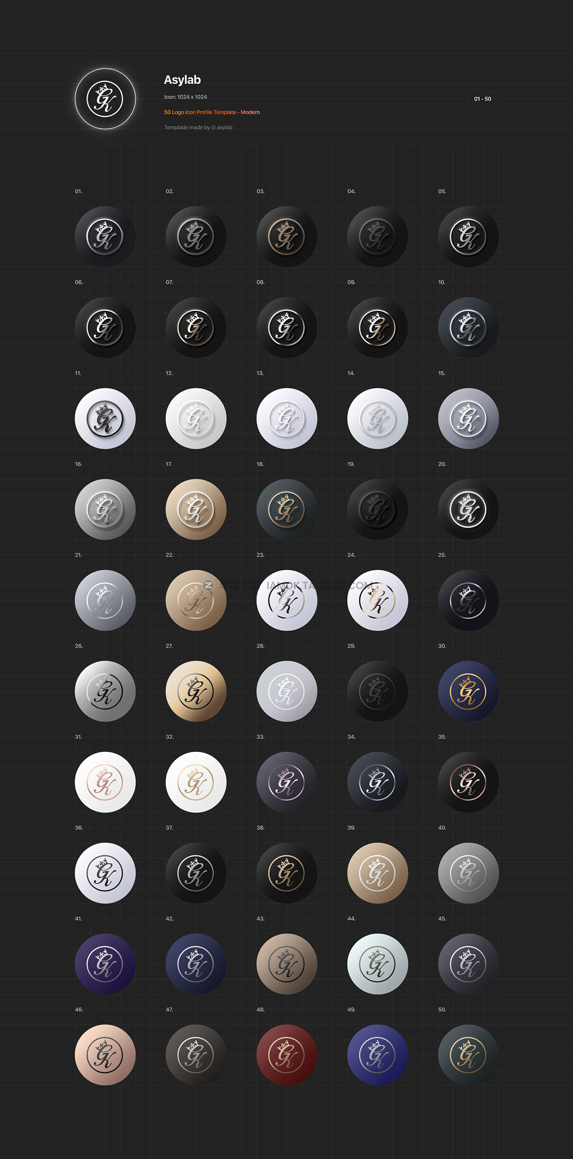Pick the royal blue icon number 49
The width and height of the screenshot is (573, 1159).
[x=378, y=1055]
